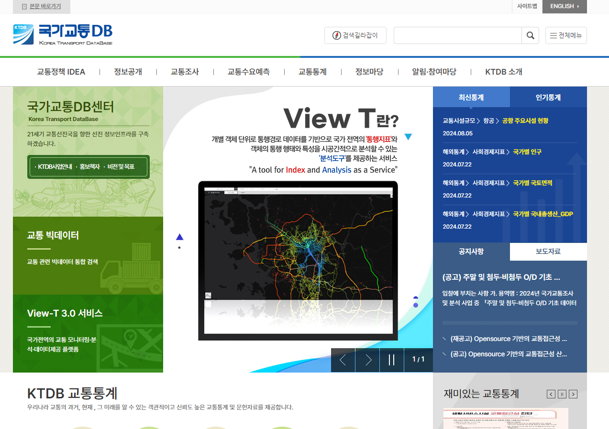
Task: Open 공항 주요시설 현황 statistic
Action: pos(525,121)
